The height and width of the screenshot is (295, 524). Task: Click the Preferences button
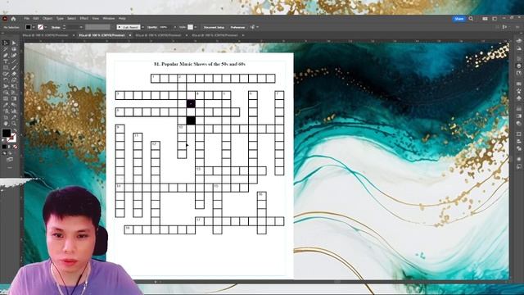click(x=237, y=27)
